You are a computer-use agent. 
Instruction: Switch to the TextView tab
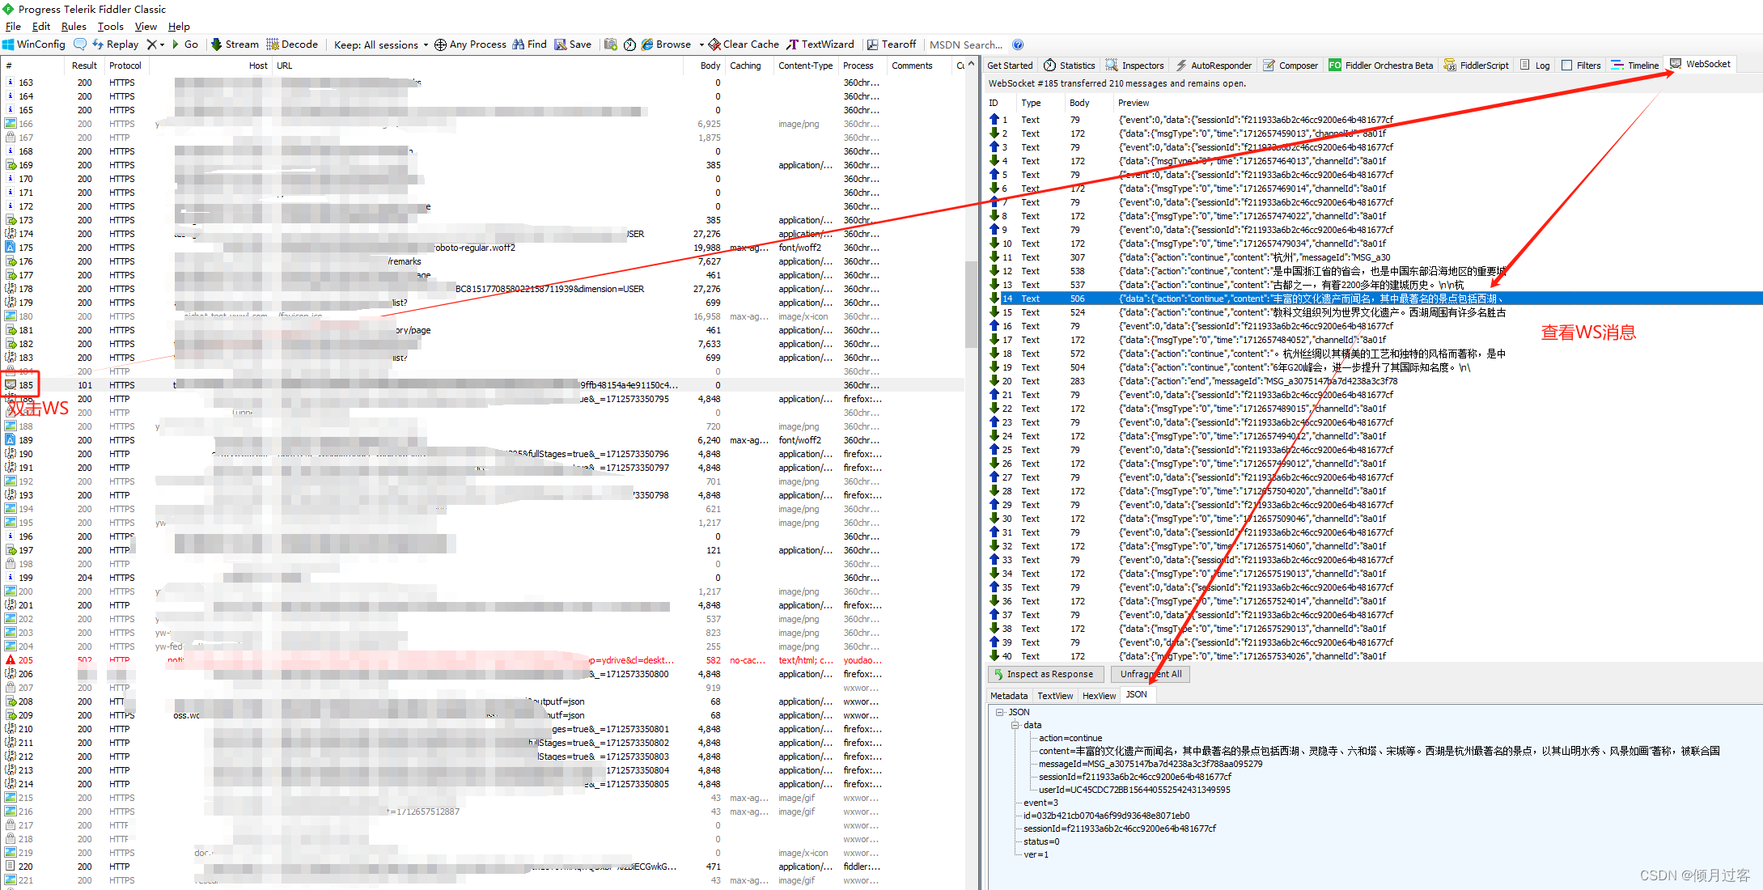coord(1055,696)
